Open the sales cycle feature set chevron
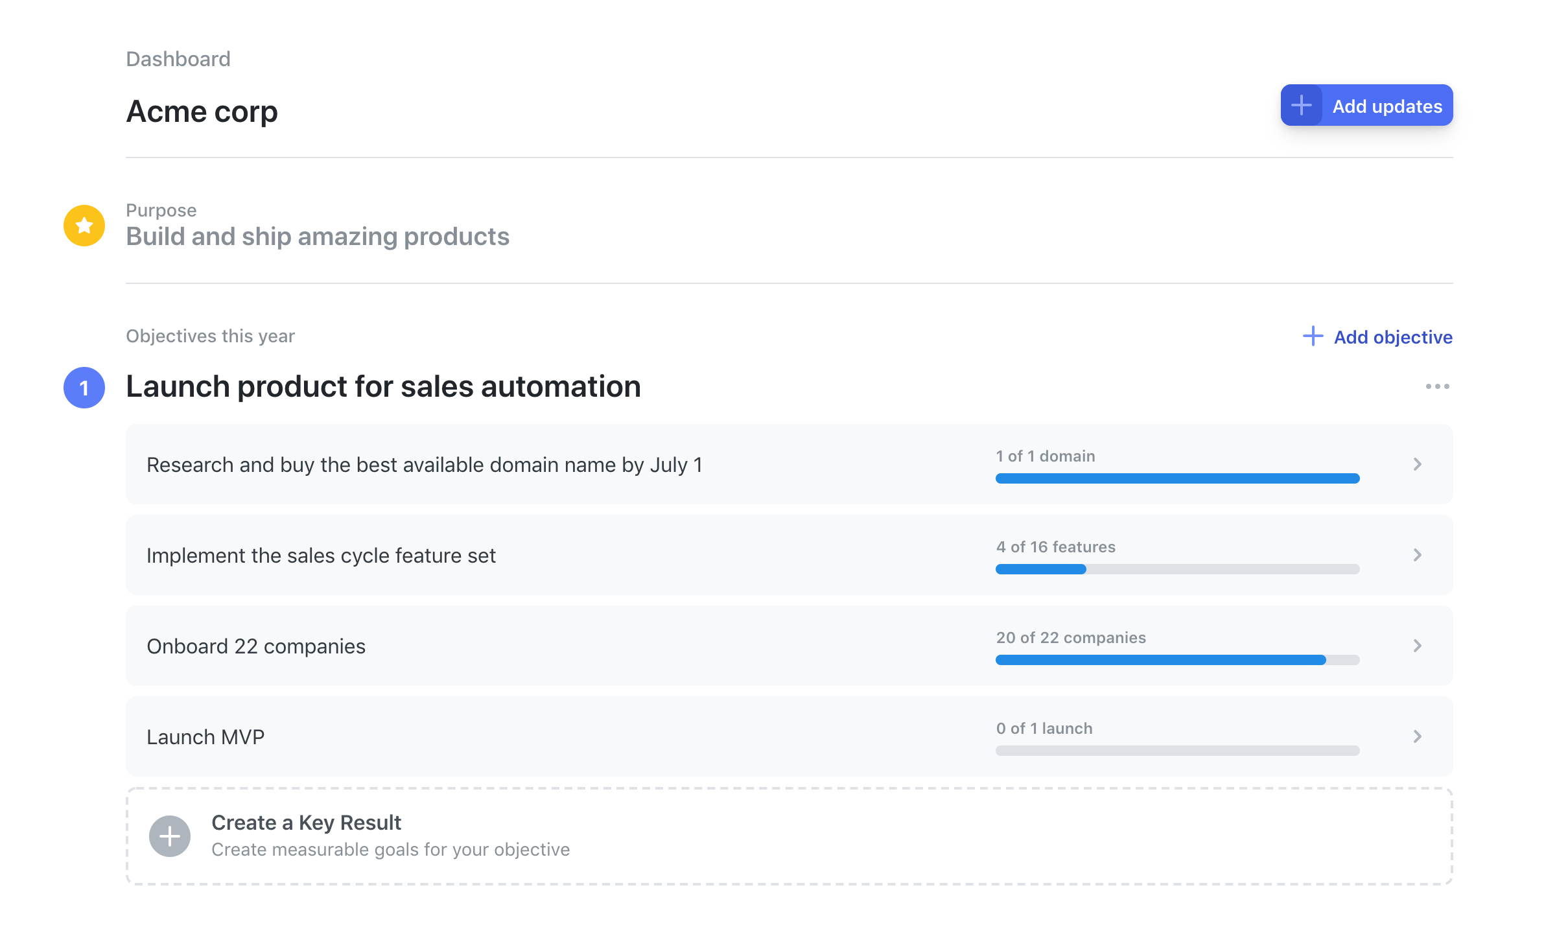 (x=1418, y=555)
